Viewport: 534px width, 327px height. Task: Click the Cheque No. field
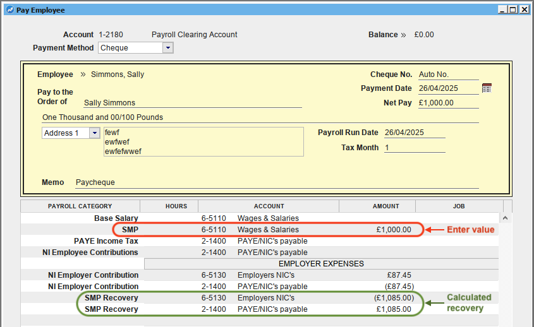[x=449, y=74]
